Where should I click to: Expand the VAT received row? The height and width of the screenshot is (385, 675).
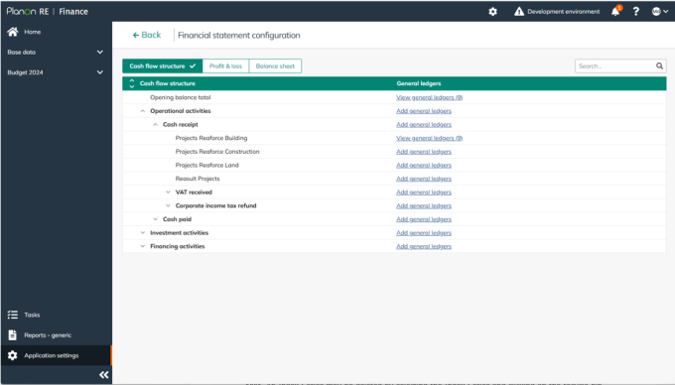tap(168, 192)
